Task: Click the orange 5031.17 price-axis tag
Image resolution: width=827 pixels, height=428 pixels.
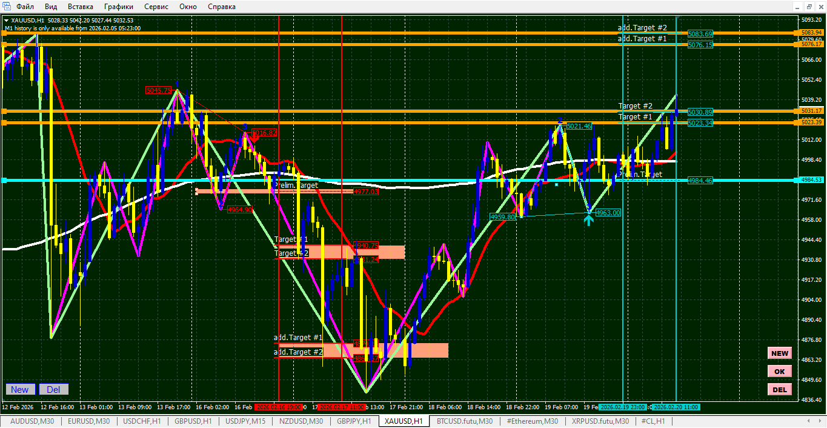Action: tap(811, 111)
